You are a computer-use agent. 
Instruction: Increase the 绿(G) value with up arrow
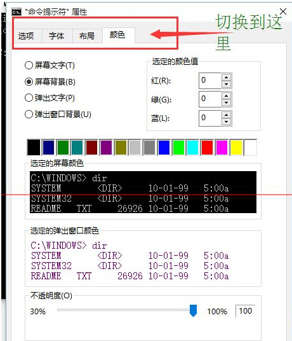point(227,95)
